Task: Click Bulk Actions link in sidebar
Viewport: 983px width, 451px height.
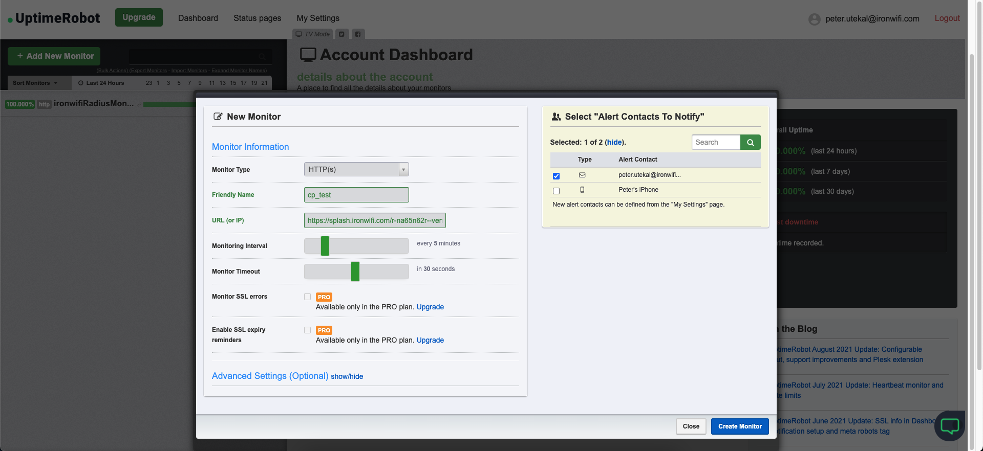Action: pos(112,71)
